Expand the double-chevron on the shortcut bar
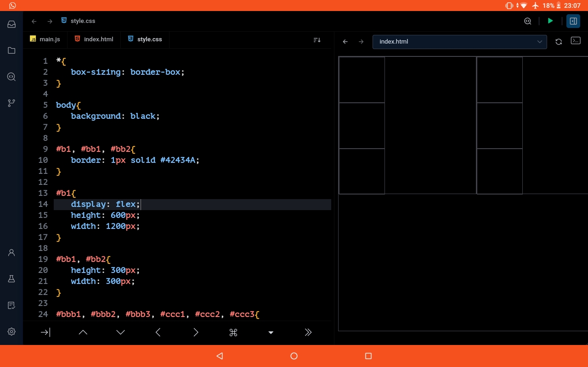 pyautogui.click(x=308, y=332)
